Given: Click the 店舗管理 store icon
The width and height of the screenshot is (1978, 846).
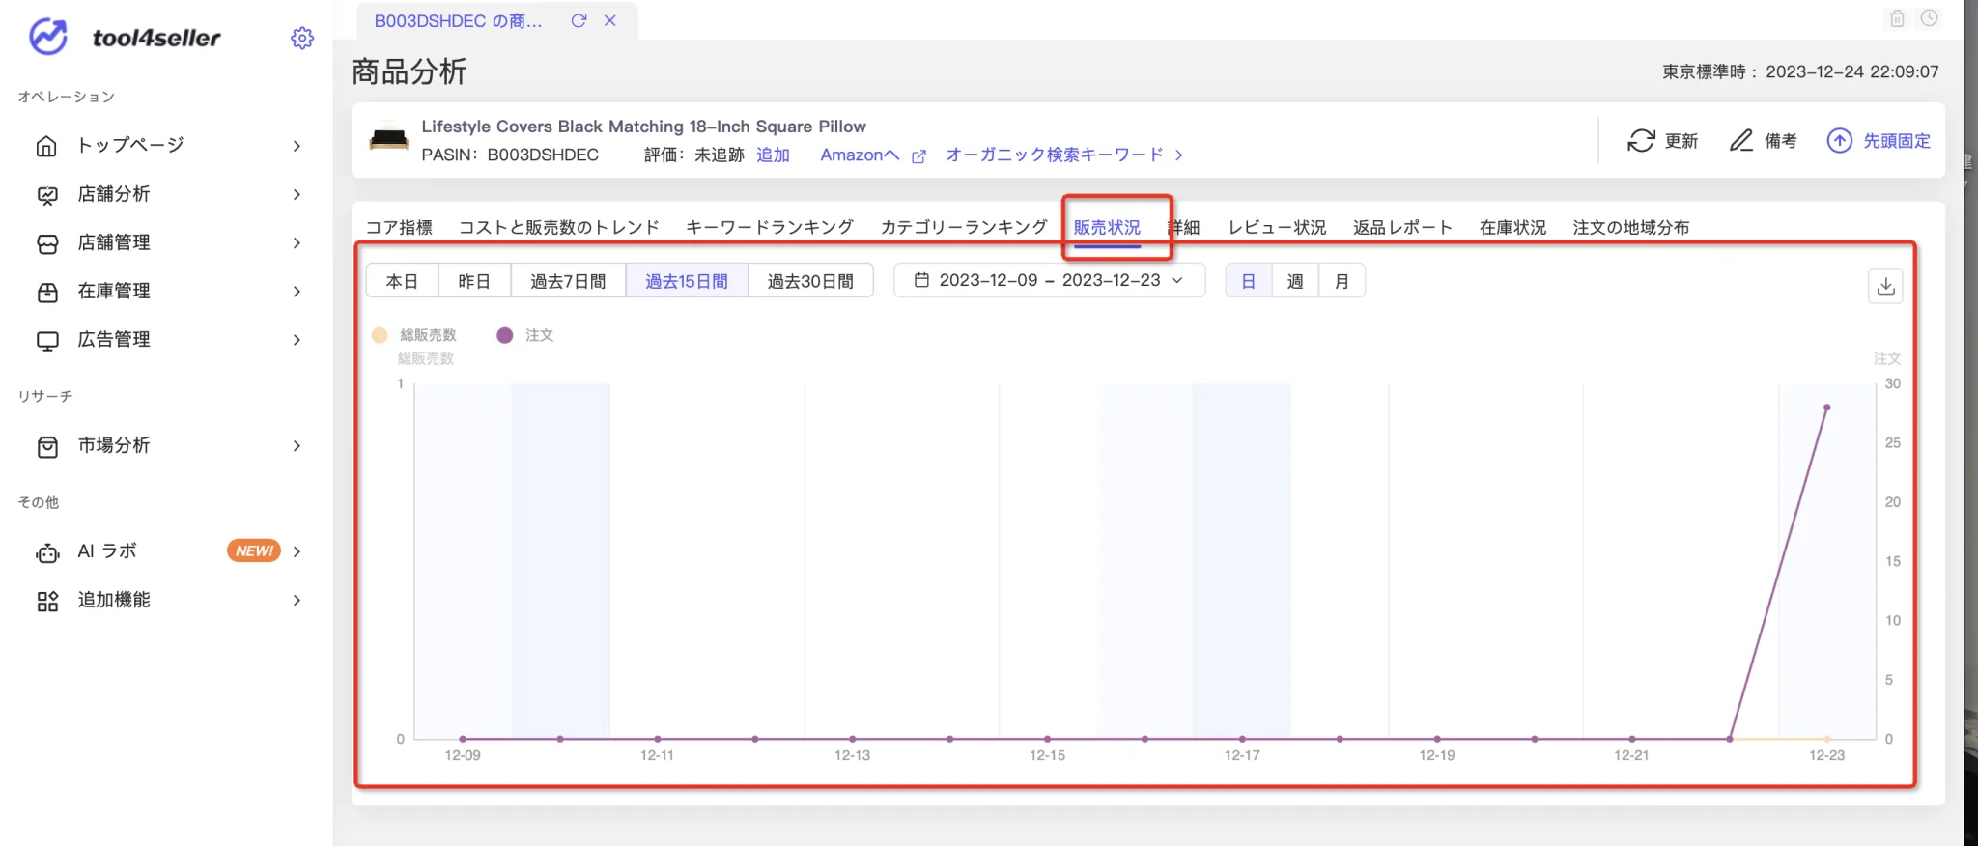Looking at the screenshot, I should click(47, 243).
